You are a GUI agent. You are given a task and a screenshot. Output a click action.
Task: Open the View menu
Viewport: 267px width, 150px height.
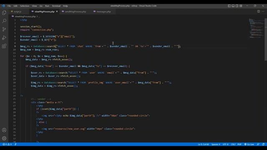tap(34, 6)
